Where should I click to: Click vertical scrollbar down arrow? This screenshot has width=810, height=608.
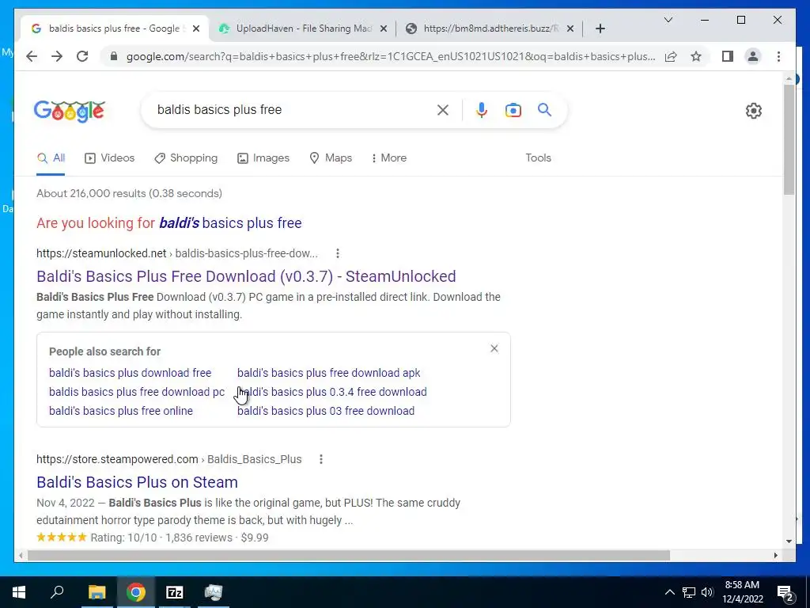789,541
